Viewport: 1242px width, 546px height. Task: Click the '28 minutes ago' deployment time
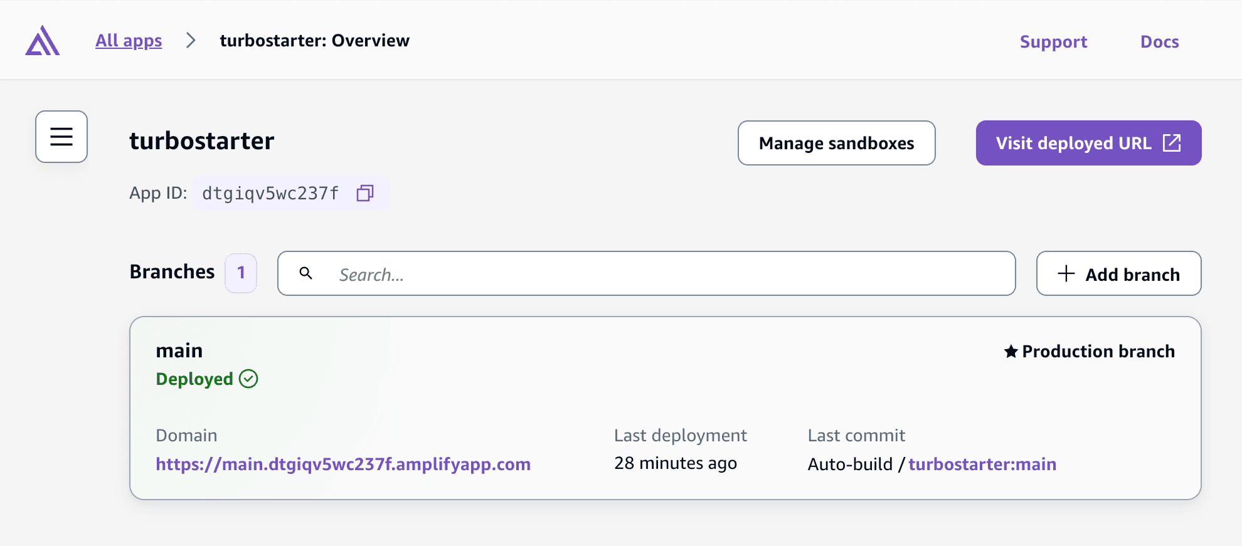[676, 463]
